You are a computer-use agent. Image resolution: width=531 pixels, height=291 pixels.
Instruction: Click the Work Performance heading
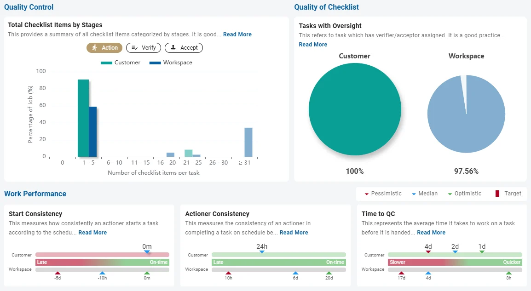[35, 194]
